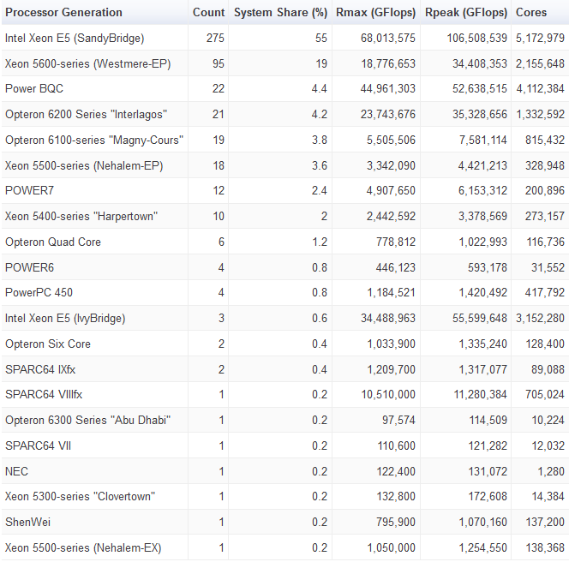Click the cores value 200,896
569x562 pixels.
pyautogui.click(x=545, y=190)
